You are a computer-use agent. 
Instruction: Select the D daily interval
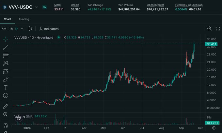16,29
